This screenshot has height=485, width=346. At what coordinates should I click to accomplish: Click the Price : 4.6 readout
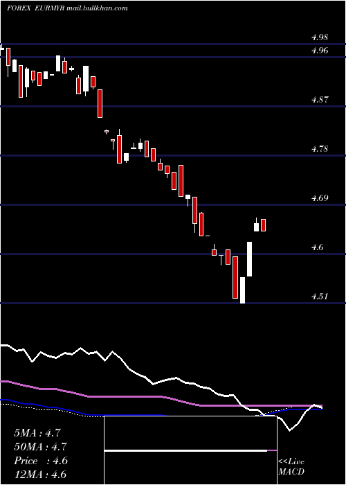coord(40,461)
